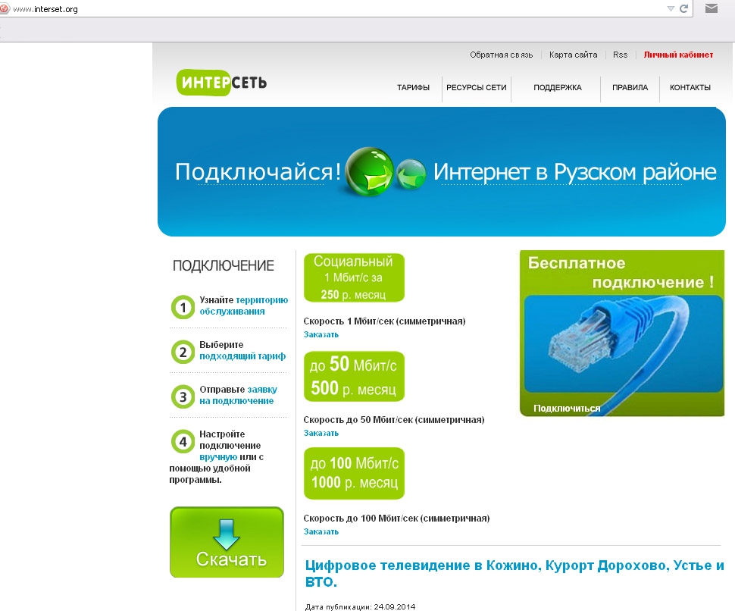Open the Цифровое телевидение news headline
This screenshot has height=611, width=735.
click(514, 573)
